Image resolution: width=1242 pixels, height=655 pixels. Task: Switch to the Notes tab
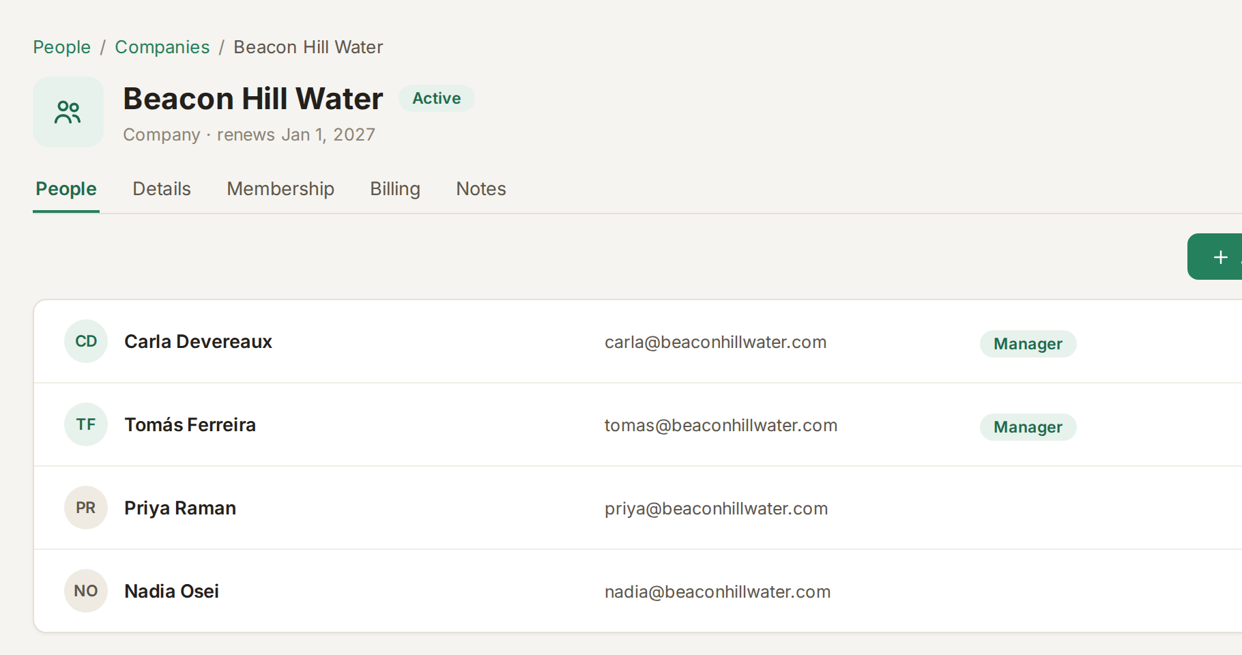click(x=481, y=189)
